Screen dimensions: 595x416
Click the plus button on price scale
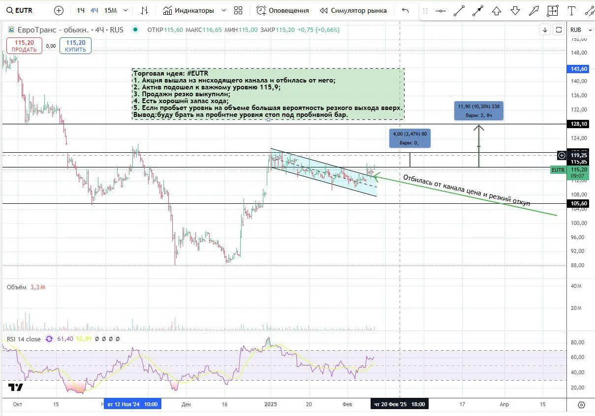[x=562, y=155]
